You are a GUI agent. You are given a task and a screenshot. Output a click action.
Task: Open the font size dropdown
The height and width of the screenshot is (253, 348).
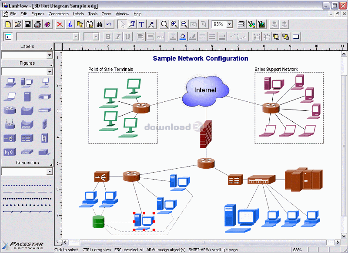pos(96,37)
